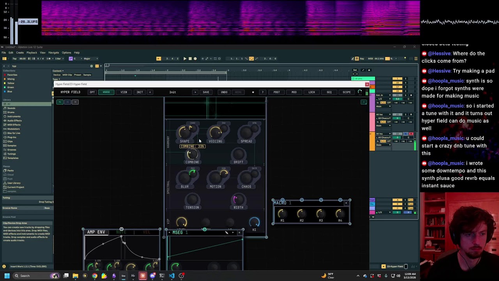
Task: Stop playback in the Ableton transport
Action: [x=190, y=59]
